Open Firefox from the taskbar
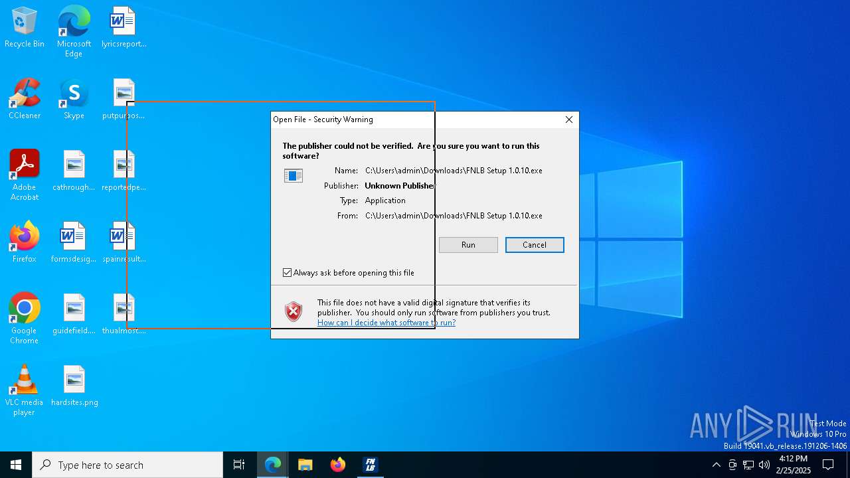 338,465
